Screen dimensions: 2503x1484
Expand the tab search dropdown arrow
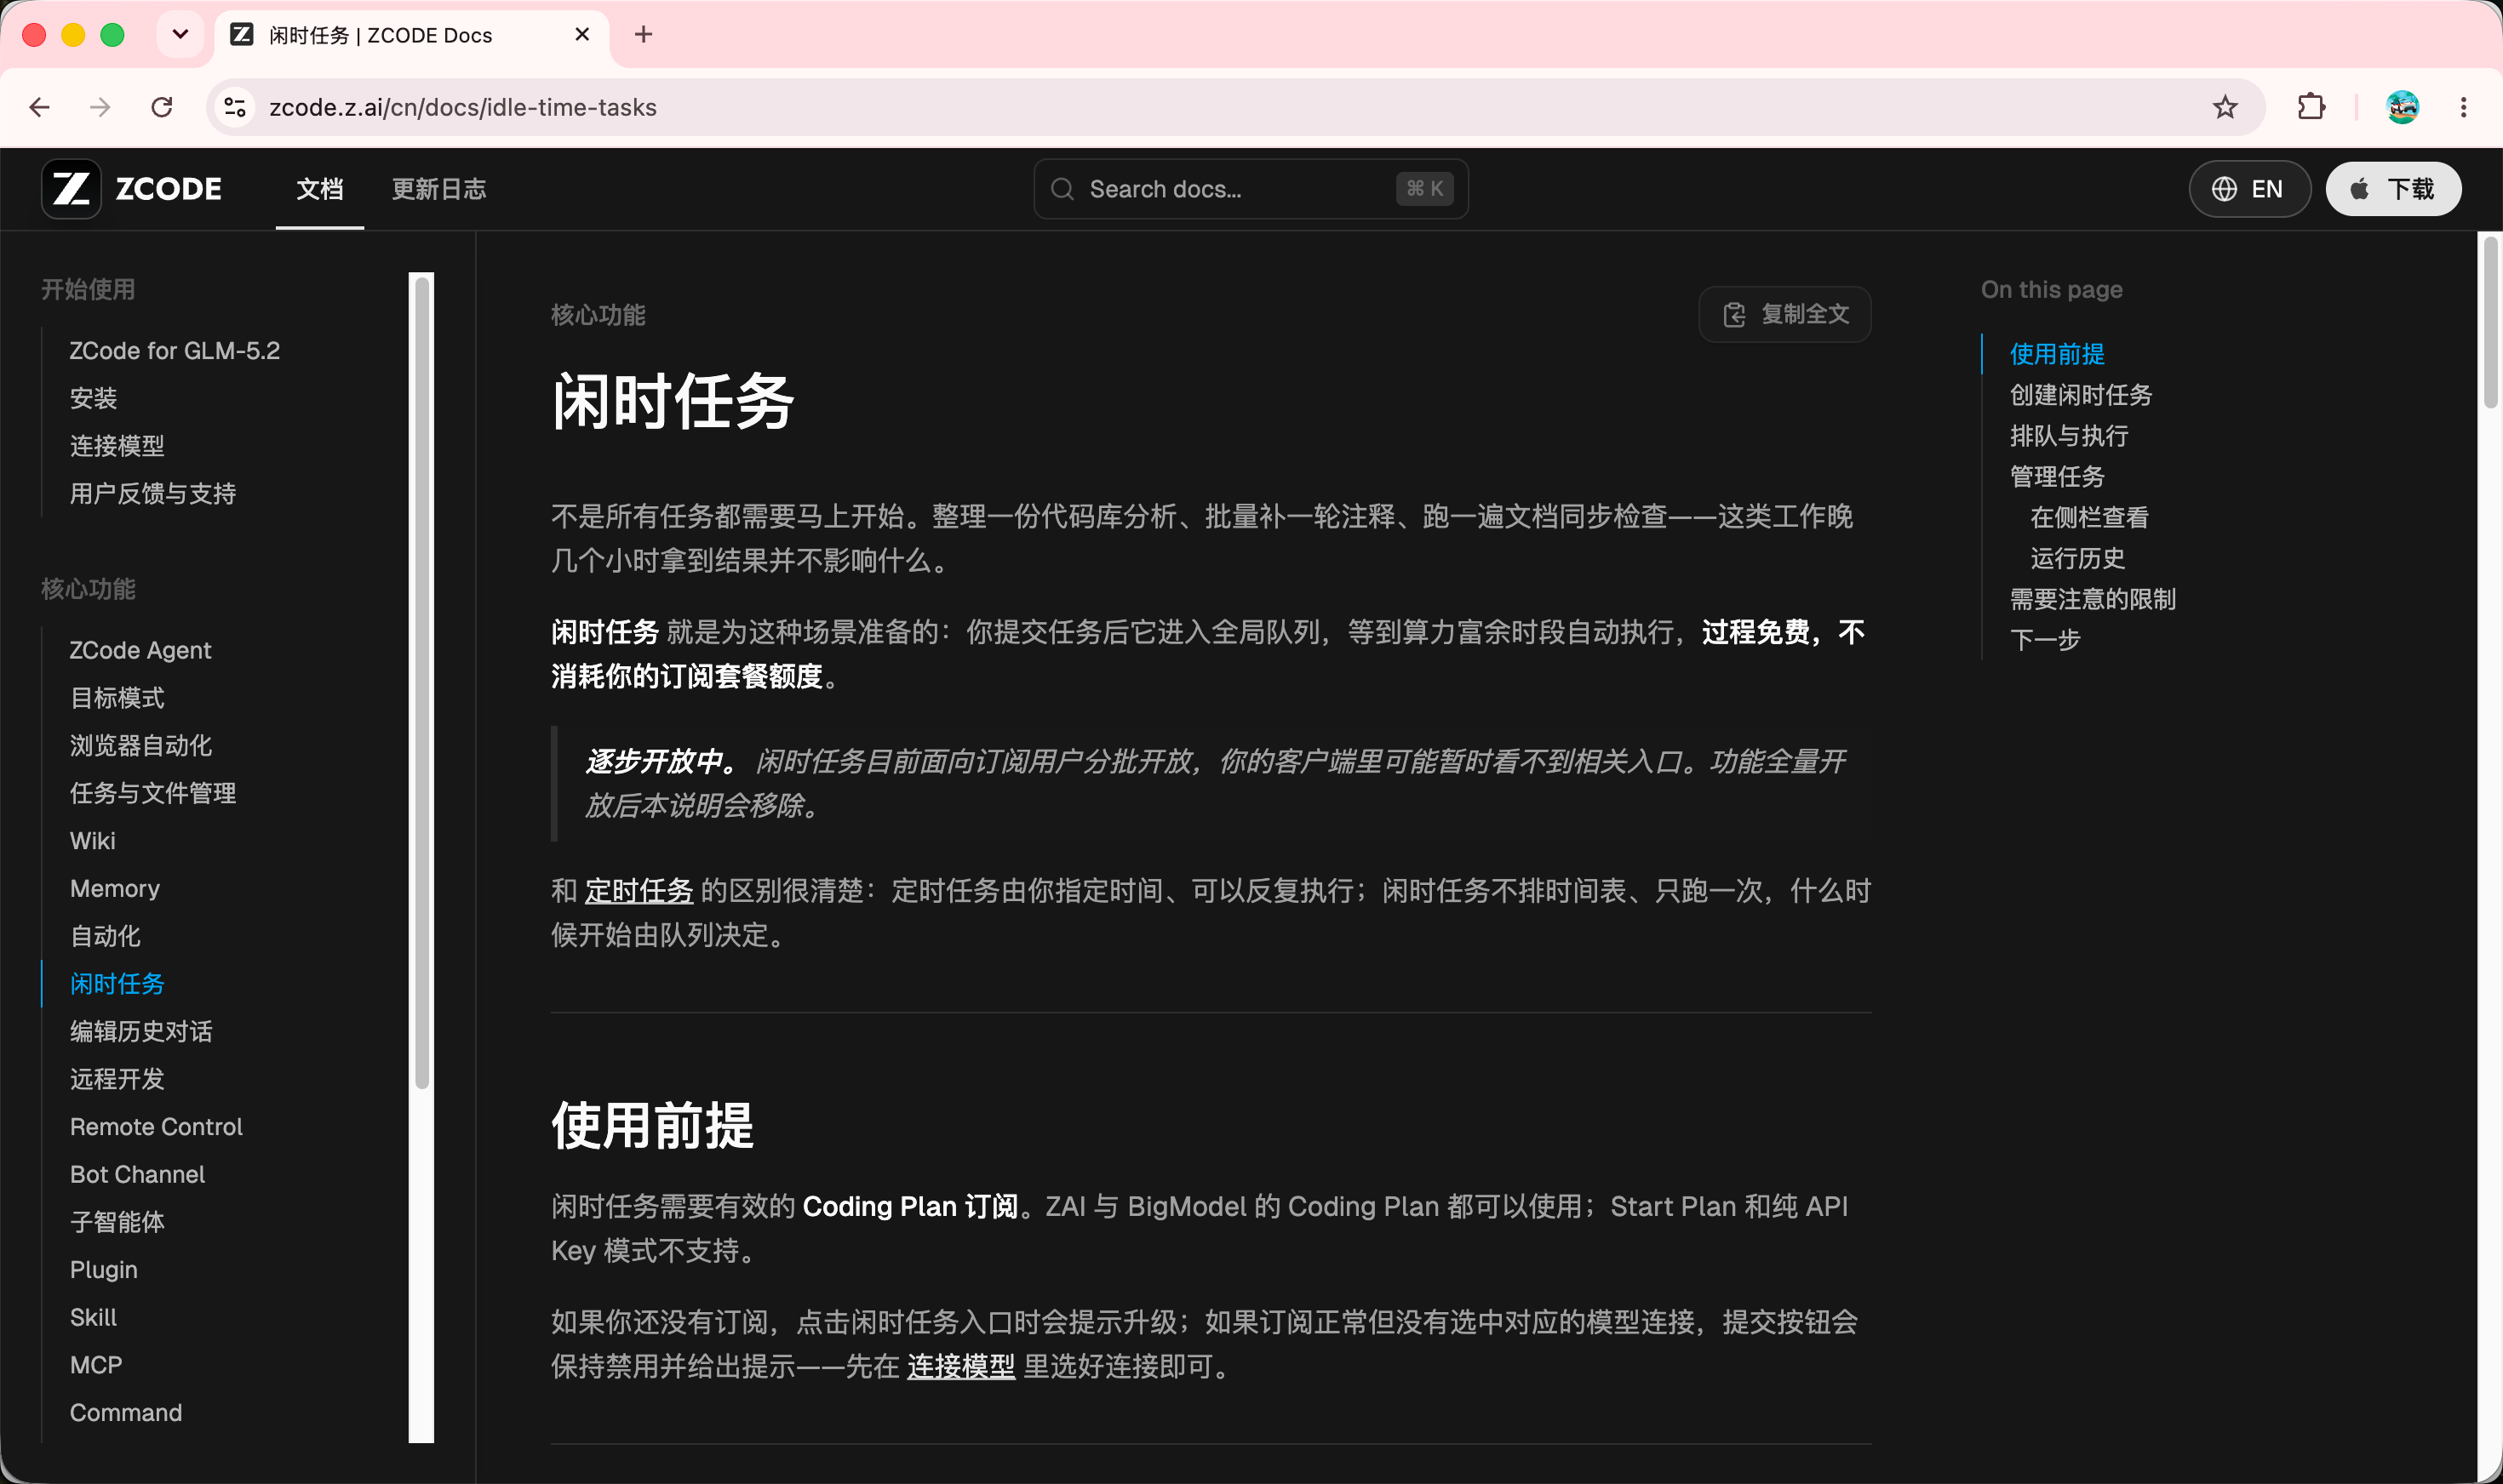pos(180,35)
